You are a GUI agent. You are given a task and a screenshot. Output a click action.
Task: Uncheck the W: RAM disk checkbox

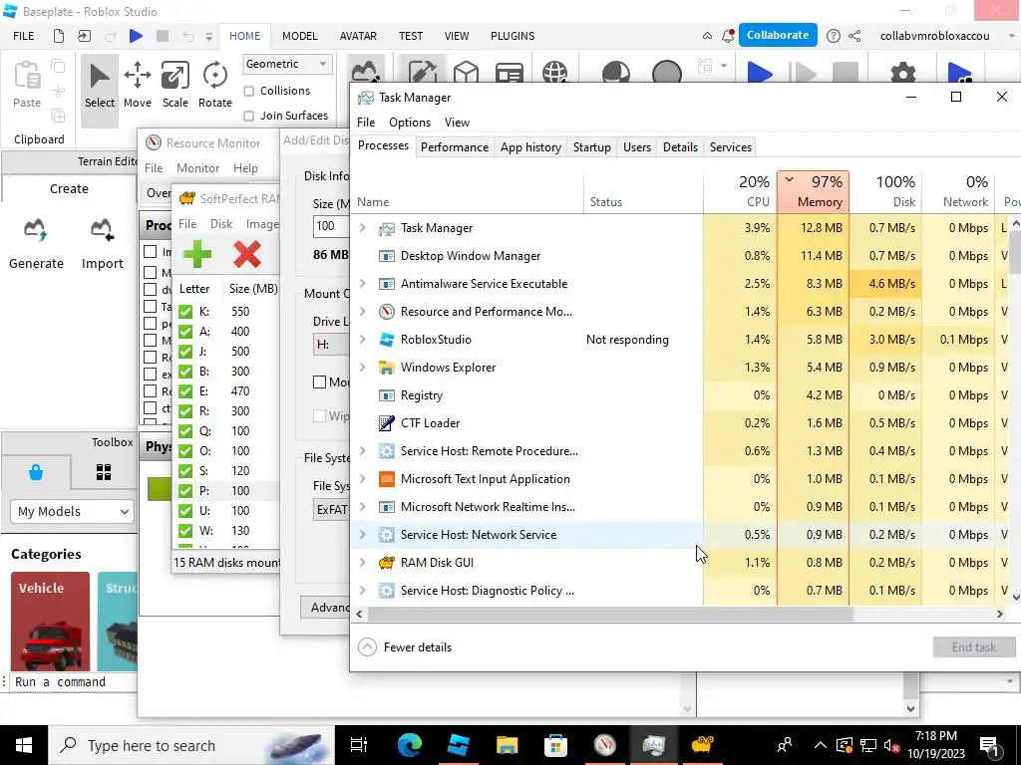185,531
